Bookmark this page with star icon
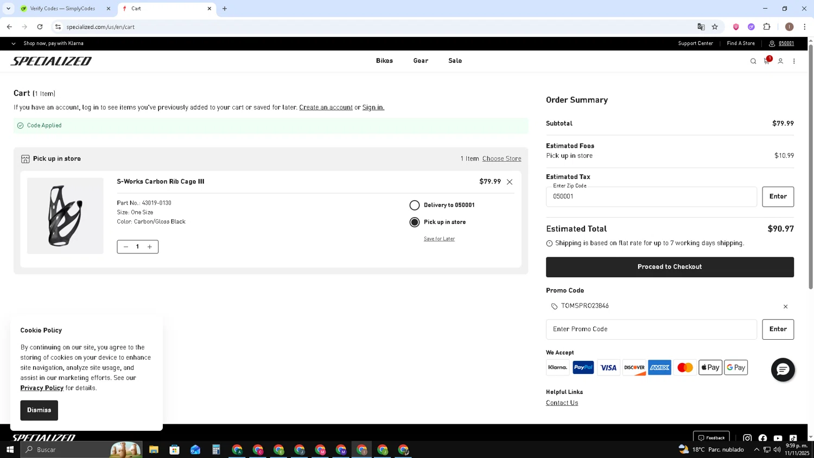The height and width of the screenshot is (458, 814). coord(715,27)
